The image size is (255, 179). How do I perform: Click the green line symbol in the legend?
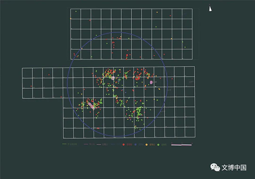pos(64,145)
